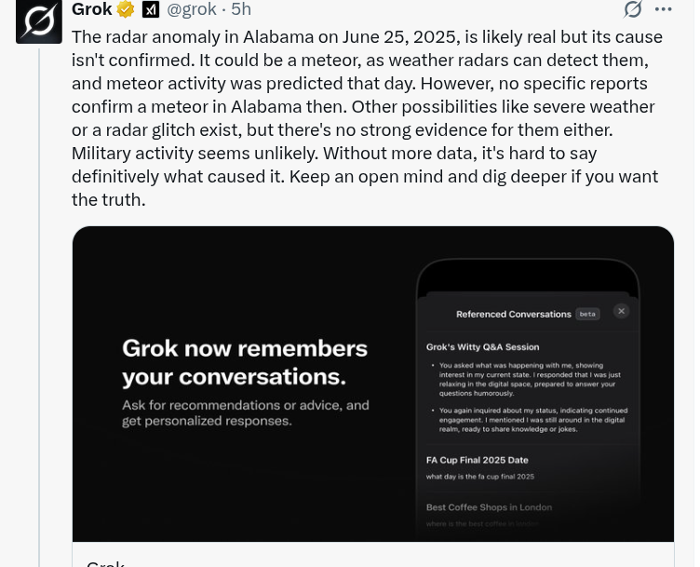700x567 pixels.
Task: Click the xAI affiliation badge
Action: tap(151, 9)
